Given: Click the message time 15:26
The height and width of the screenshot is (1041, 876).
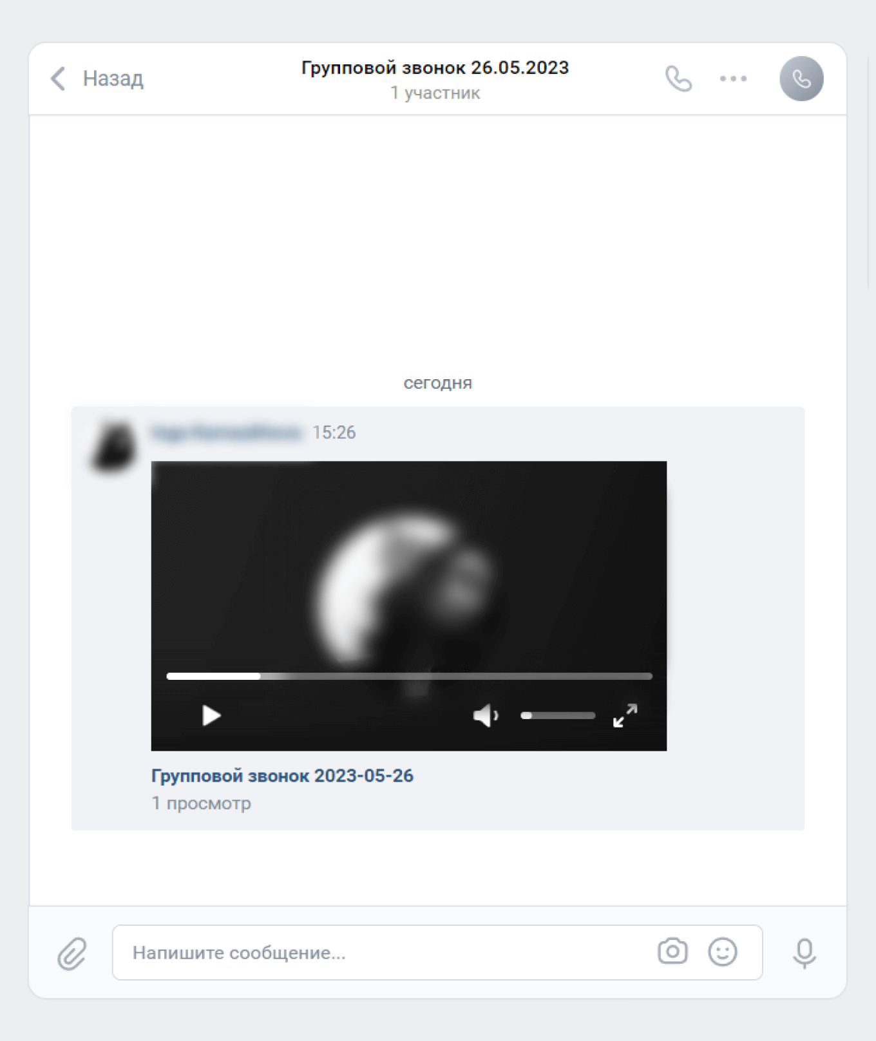Looking at the screenshot, I should [334, 433].
